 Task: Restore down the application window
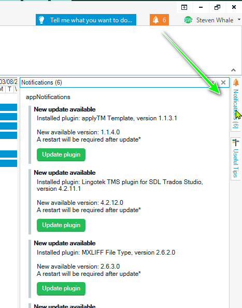point(217,7)
